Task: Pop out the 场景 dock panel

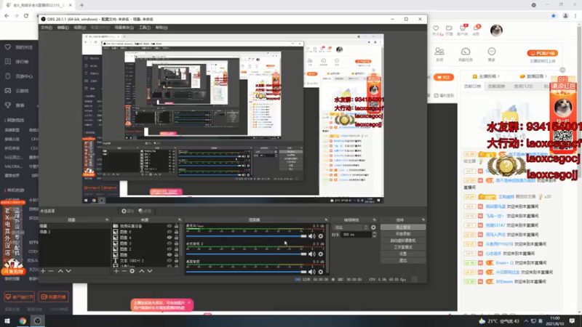Action: 107,220
